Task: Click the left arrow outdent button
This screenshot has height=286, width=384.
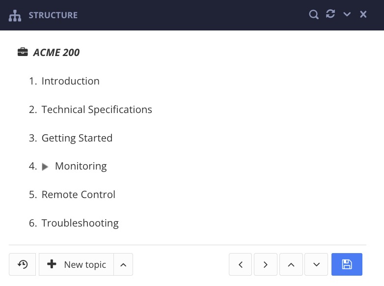Action: coord(241,264)
